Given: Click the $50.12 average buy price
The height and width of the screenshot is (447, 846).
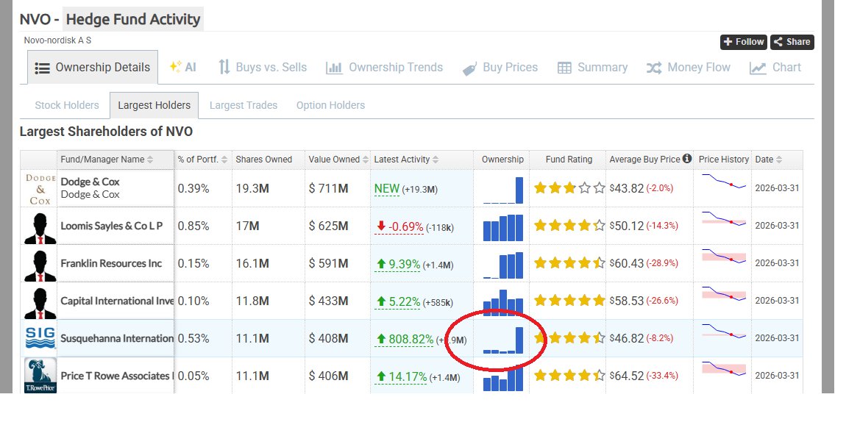Looking at the screenshot, I should pyautogui.click(x=626, y=226).
